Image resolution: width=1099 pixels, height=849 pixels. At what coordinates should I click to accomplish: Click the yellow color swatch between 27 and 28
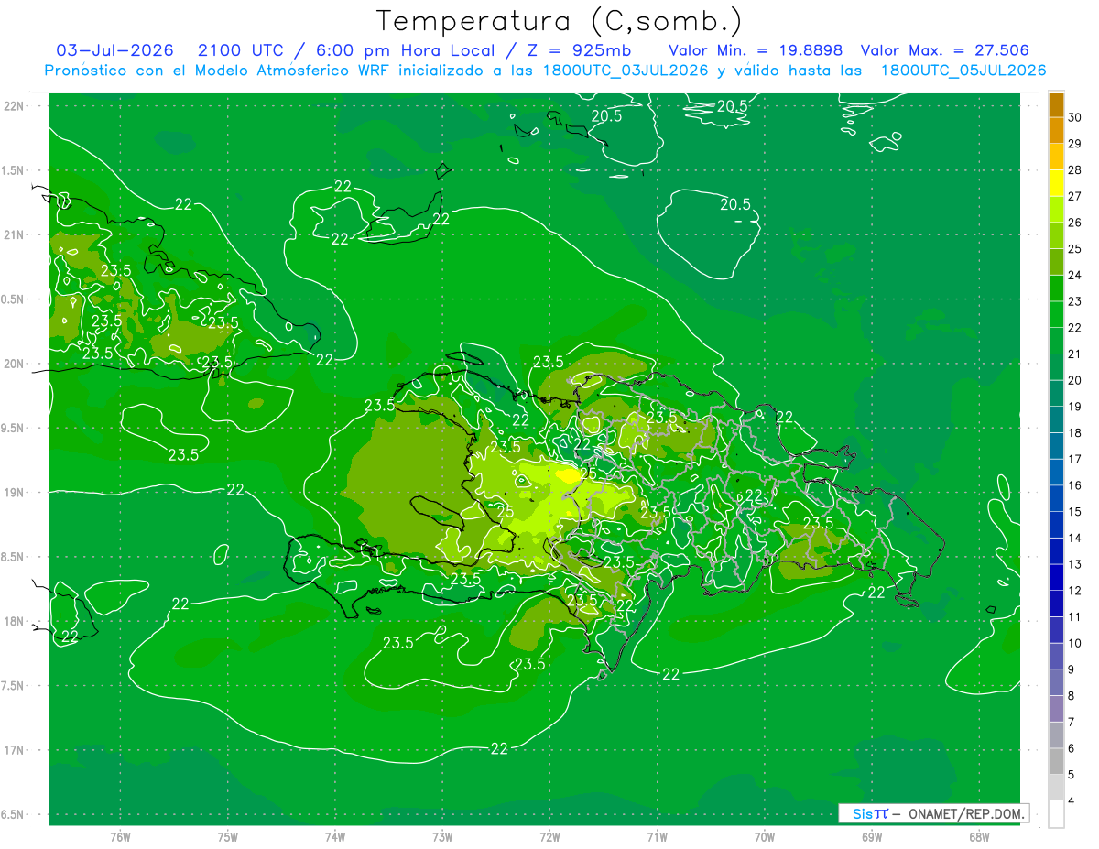tap(1056, 183)
